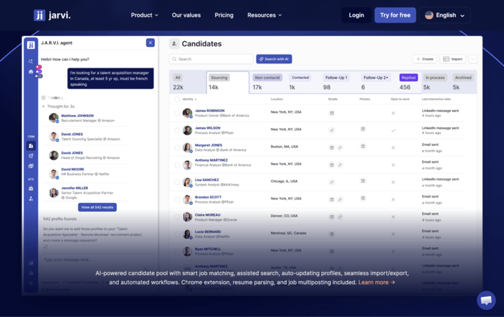Focus the candidates Search field

tap(211, 59)
